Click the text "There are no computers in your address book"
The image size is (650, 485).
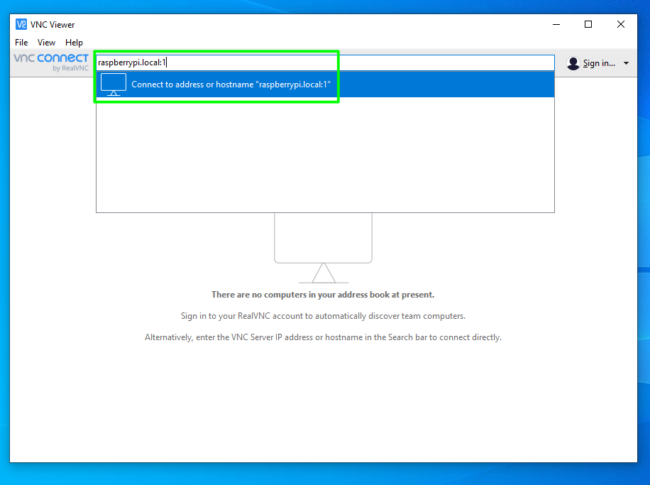tap(323, 294)
